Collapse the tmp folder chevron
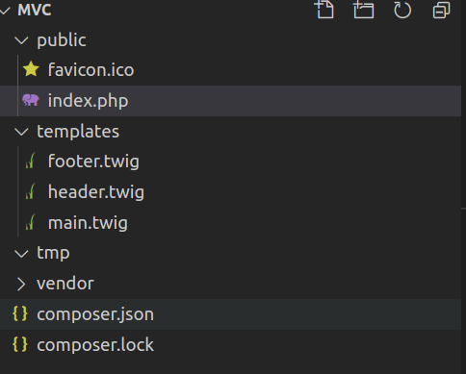Screen dimensions: 466x374 point(21,254)
